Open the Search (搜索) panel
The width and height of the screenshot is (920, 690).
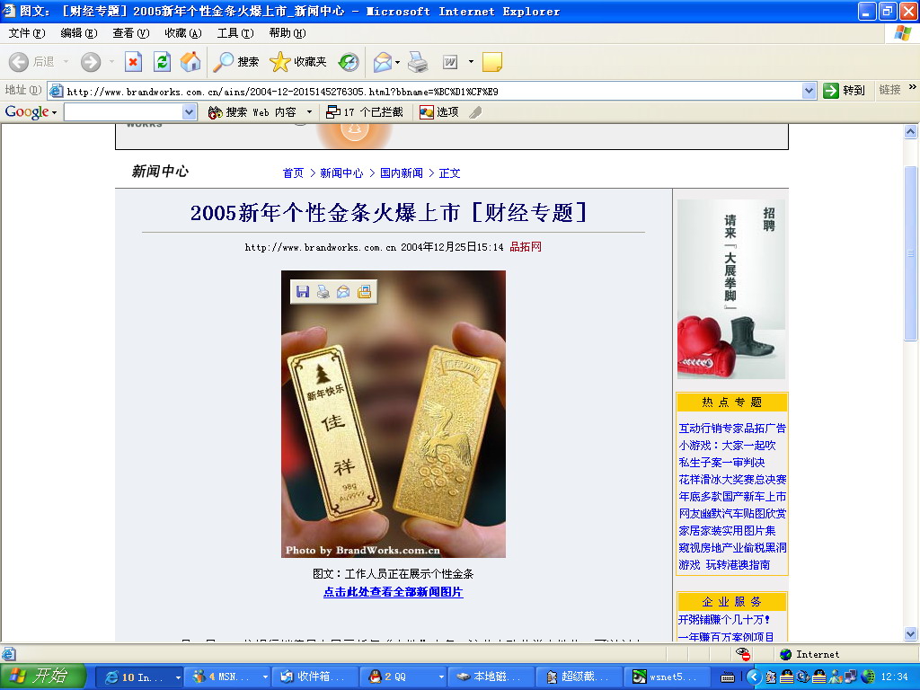[236, 62]
